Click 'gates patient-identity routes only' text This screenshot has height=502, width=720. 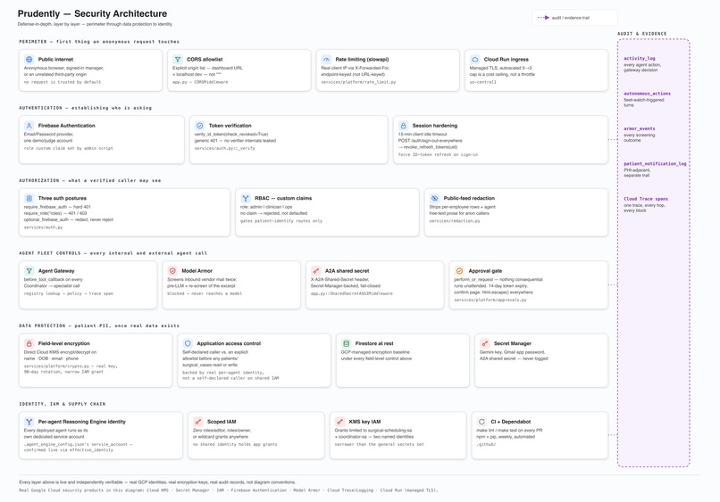[x=281, y=221]
